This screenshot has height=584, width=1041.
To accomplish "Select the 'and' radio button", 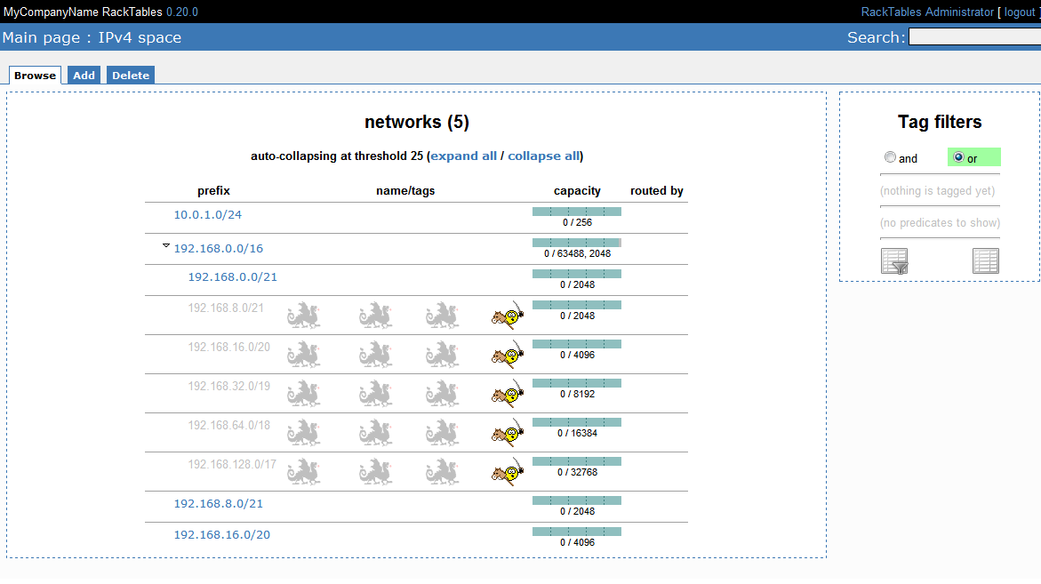I will (x=890, y=157).
